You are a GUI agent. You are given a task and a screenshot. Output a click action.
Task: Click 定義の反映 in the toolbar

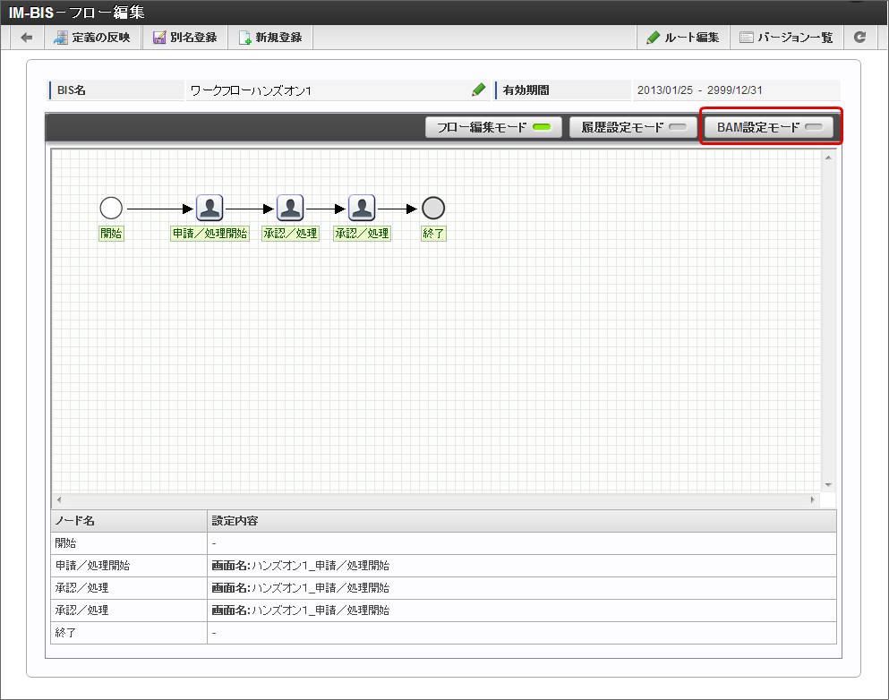tap(93, 38)
